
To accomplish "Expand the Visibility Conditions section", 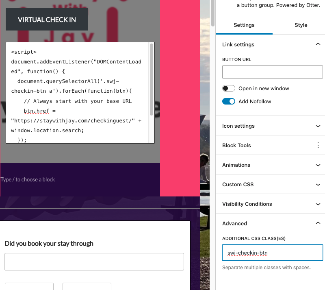I will pyautogui.click(x=318, y=204).
